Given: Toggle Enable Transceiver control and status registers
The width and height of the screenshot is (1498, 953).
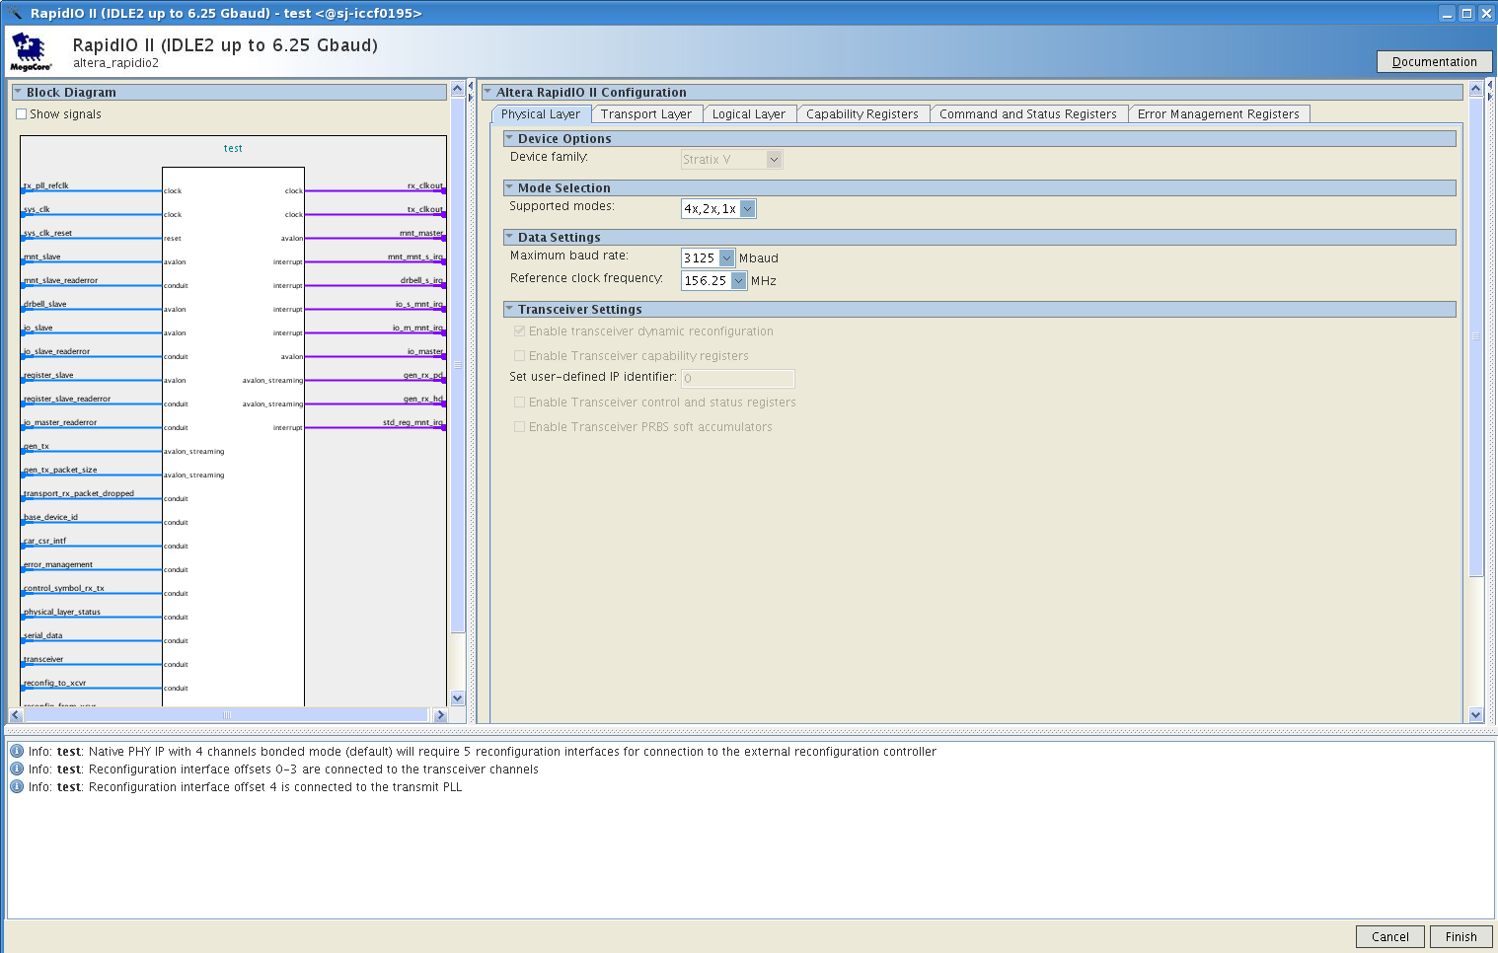Looking at the screenshot, I should pyautogui.click(x=519, y=403).
